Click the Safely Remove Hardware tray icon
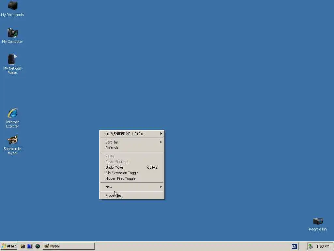 (311, 246)
